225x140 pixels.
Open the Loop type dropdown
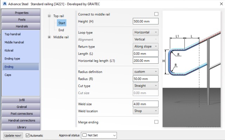pos(146,32)
